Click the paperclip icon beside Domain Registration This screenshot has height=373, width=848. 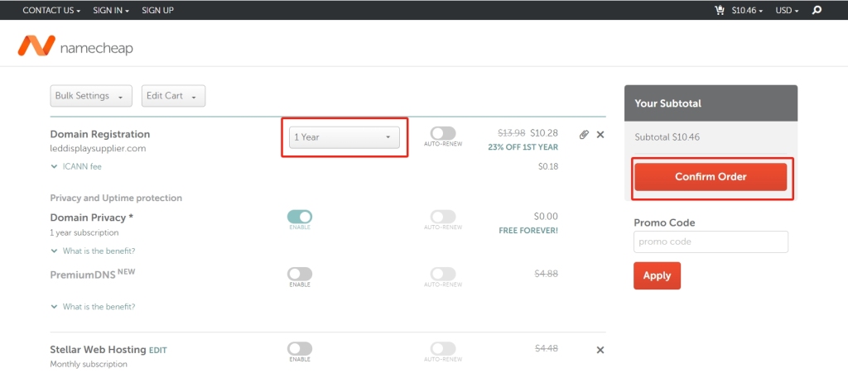pos(584,135)
